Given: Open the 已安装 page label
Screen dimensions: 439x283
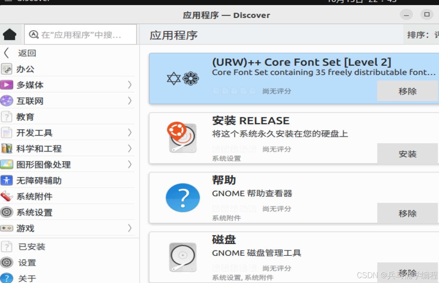Looking at the screenshot, I should (x=32, y=247).
